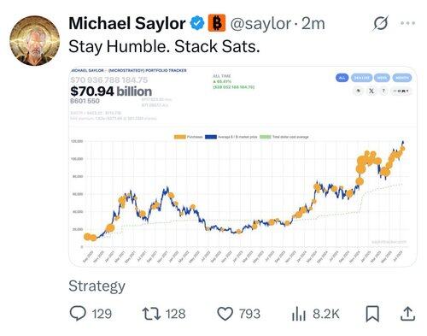Open the @saylor handle link

pos(260,23)
